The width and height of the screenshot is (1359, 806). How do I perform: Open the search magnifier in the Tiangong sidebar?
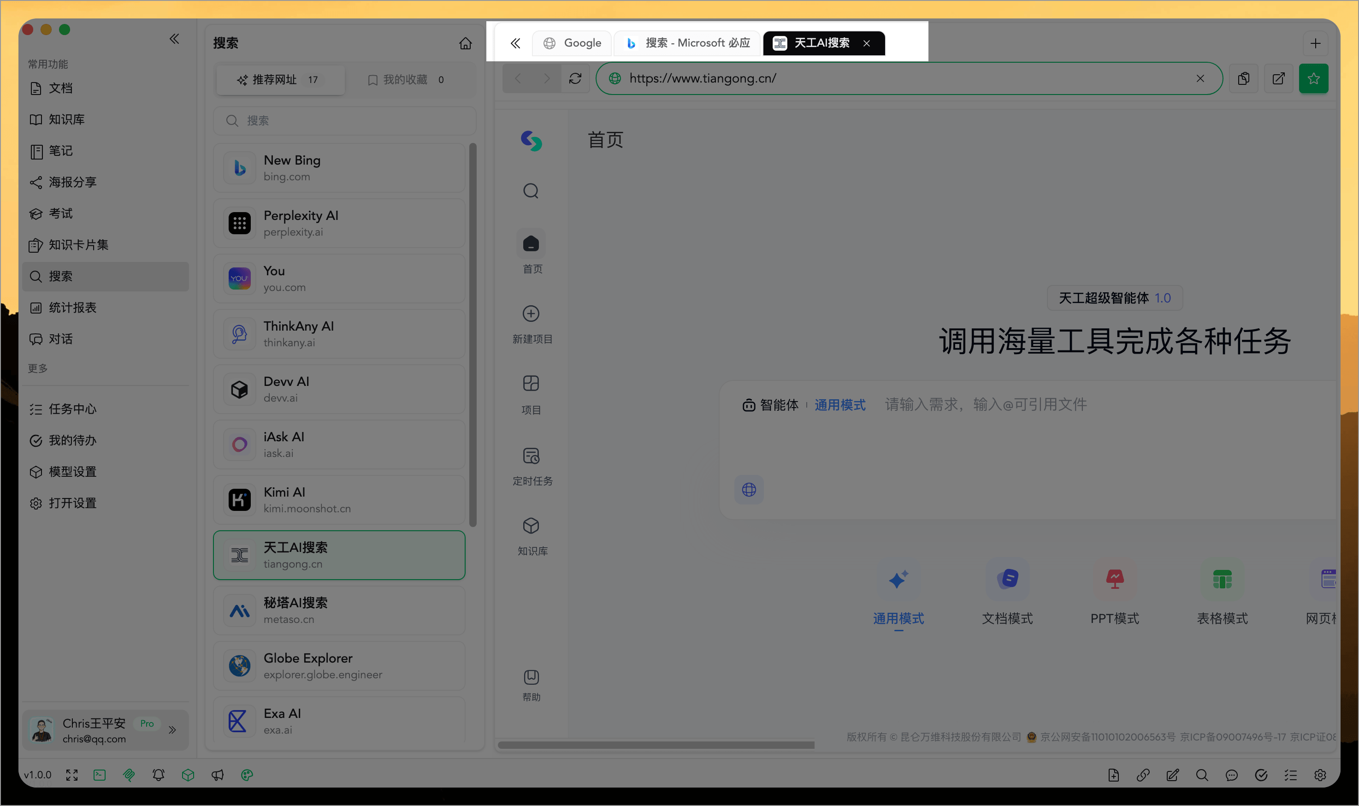click(x=531, y=190)
